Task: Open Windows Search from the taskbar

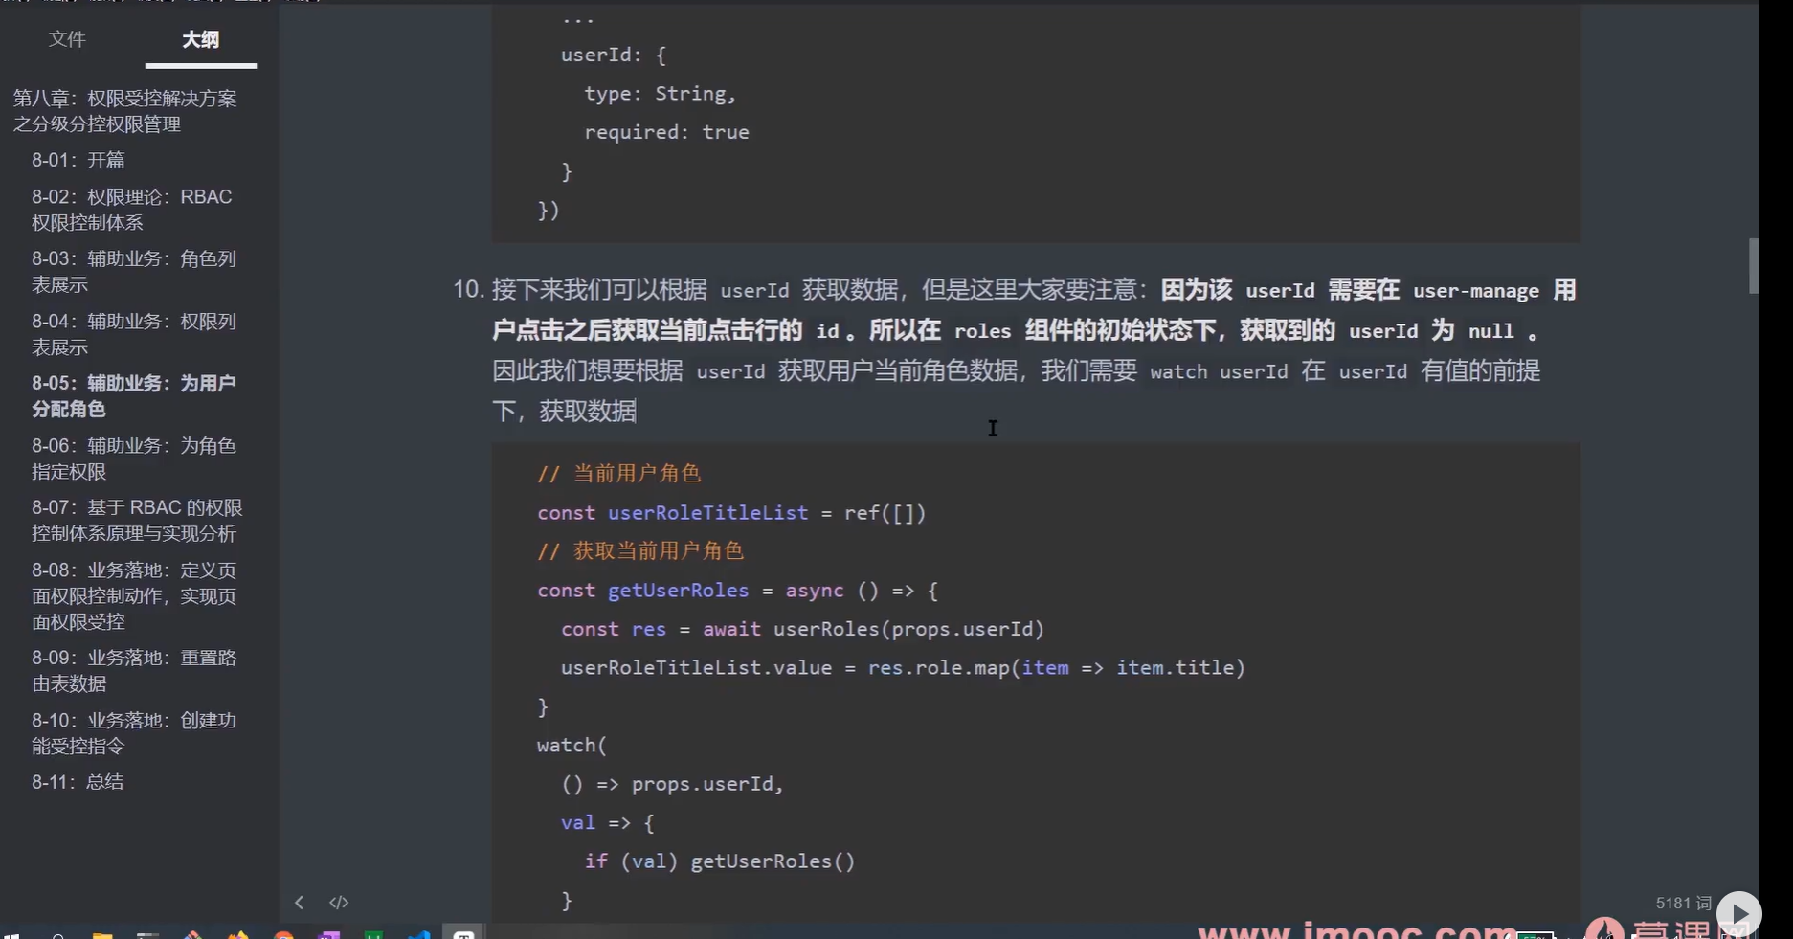Action: (57, 935)
